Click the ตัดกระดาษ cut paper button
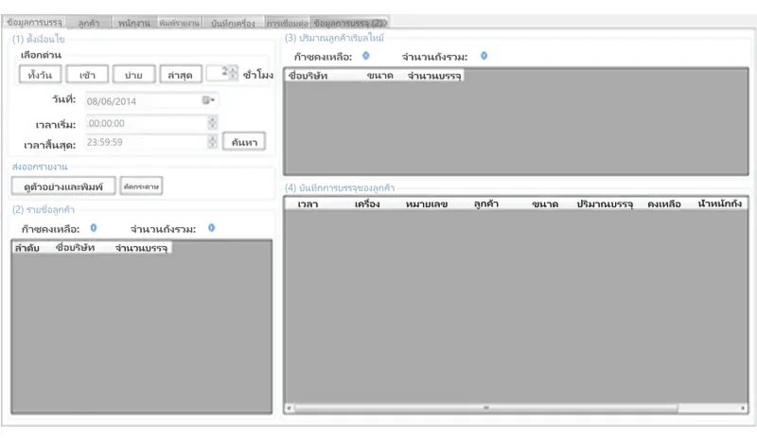Image resolution: width=757 pixels, height=442 pixels. click(141, 186)
